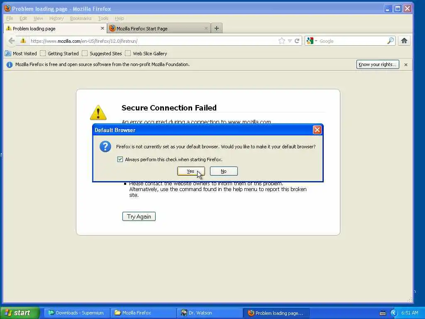Open the Google search engine selector dropdown
The image size is (425, 319).
click(312, 41)
